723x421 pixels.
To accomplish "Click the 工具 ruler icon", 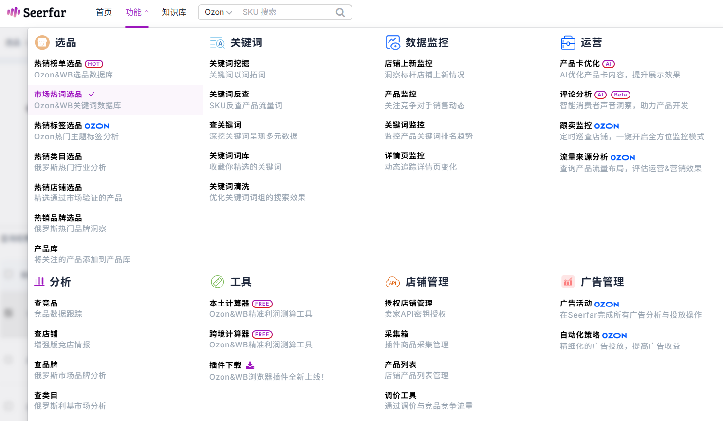I will pyautogui.click(x=217, y=282).
